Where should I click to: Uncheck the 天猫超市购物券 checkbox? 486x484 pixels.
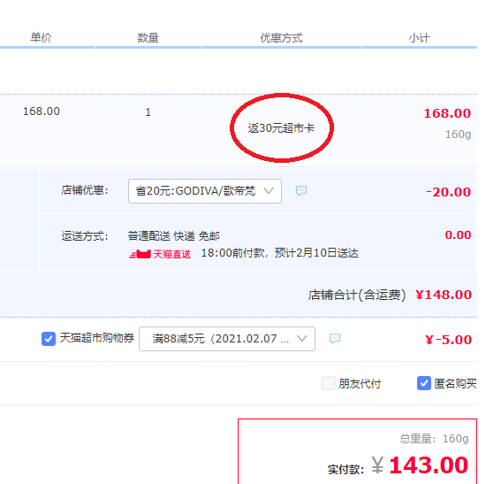[49, 338]
